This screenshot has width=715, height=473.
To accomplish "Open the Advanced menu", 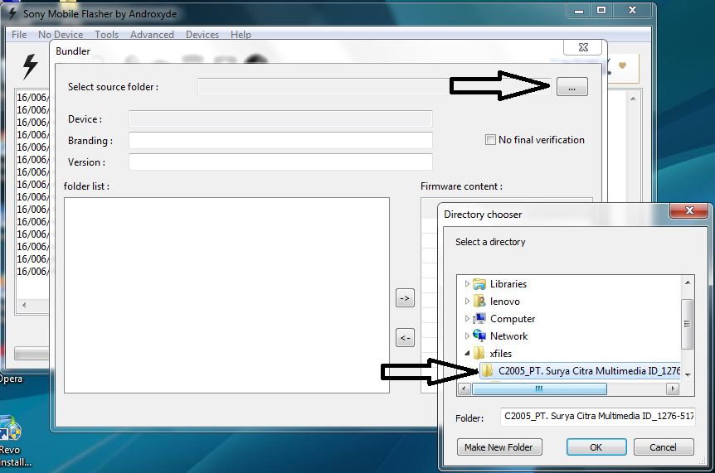I will (153, 35).
